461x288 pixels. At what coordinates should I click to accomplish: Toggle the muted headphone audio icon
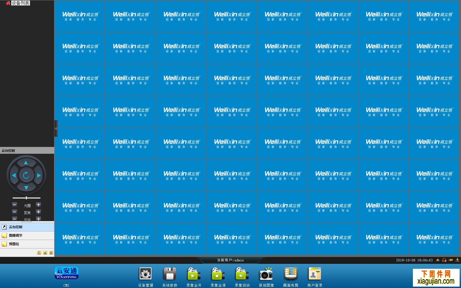pos(444,260)
